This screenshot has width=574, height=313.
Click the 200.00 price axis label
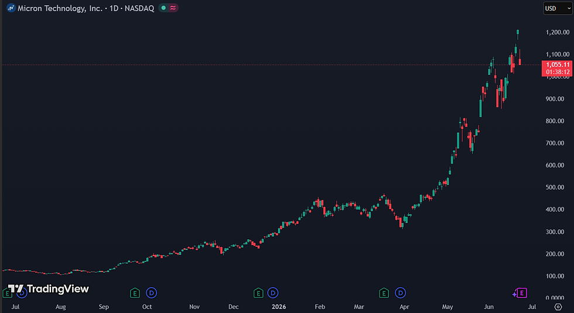(x=555, y=254)
